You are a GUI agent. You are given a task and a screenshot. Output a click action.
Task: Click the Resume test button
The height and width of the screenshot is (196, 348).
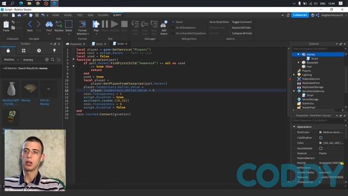coord(114,24)
